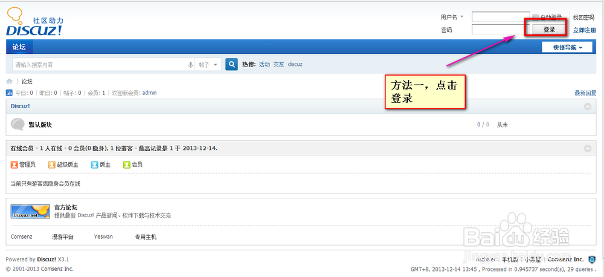Click the Yeswan friend link
604x277 pixels.
point(103,237)
